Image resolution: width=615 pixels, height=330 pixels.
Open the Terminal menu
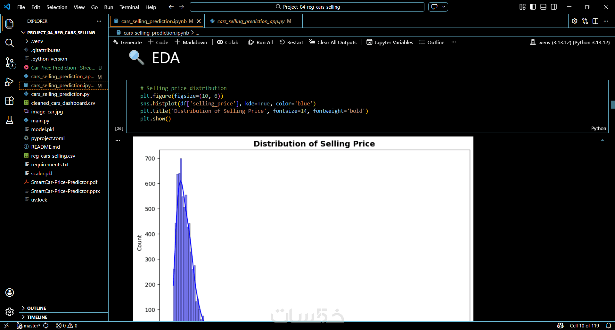coord(129,7)
